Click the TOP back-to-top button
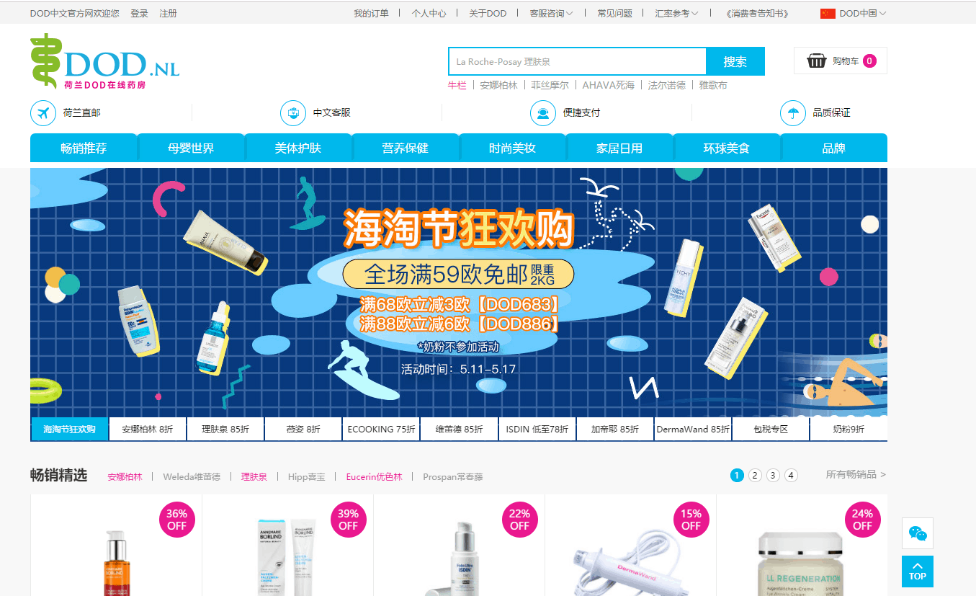976x596 pixels. [918, 571]
